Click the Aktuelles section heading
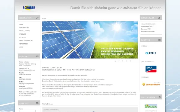This screenshot has height=112, width=180. click(x=47, y=104)
